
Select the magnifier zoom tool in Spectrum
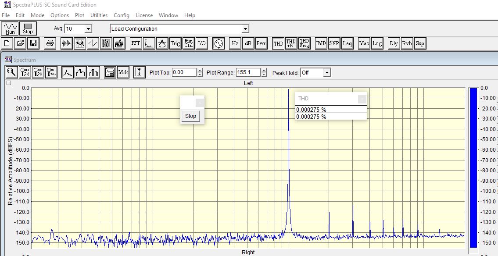(x=12, y=72)
